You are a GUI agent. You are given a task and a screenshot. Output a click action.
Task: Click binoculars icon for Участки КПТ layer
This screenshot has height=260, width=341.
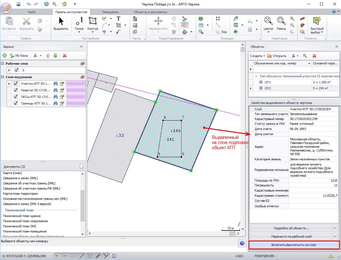tap(56, 84)
